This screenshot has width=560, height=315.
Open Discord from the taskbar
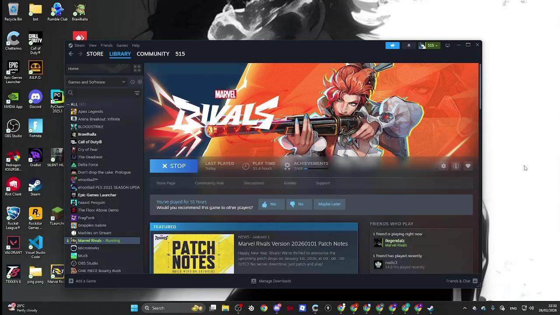pos(277,308)
